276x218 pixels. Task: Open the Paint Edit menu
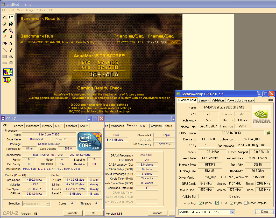point(12,10)
